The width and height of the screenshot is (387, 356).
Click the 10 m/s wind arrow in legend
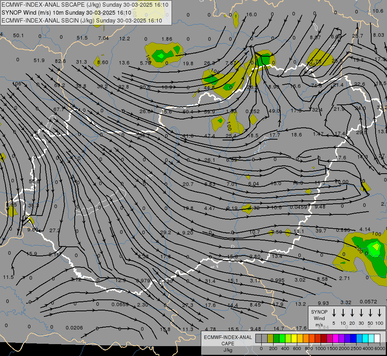click(343, 313)
